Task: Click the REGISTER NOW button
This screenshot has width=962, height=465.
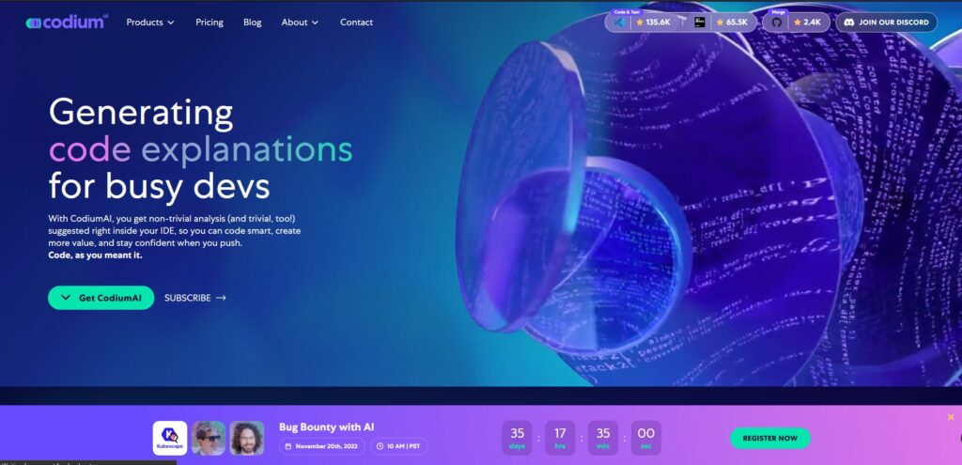Action: (x=770, y=438)
